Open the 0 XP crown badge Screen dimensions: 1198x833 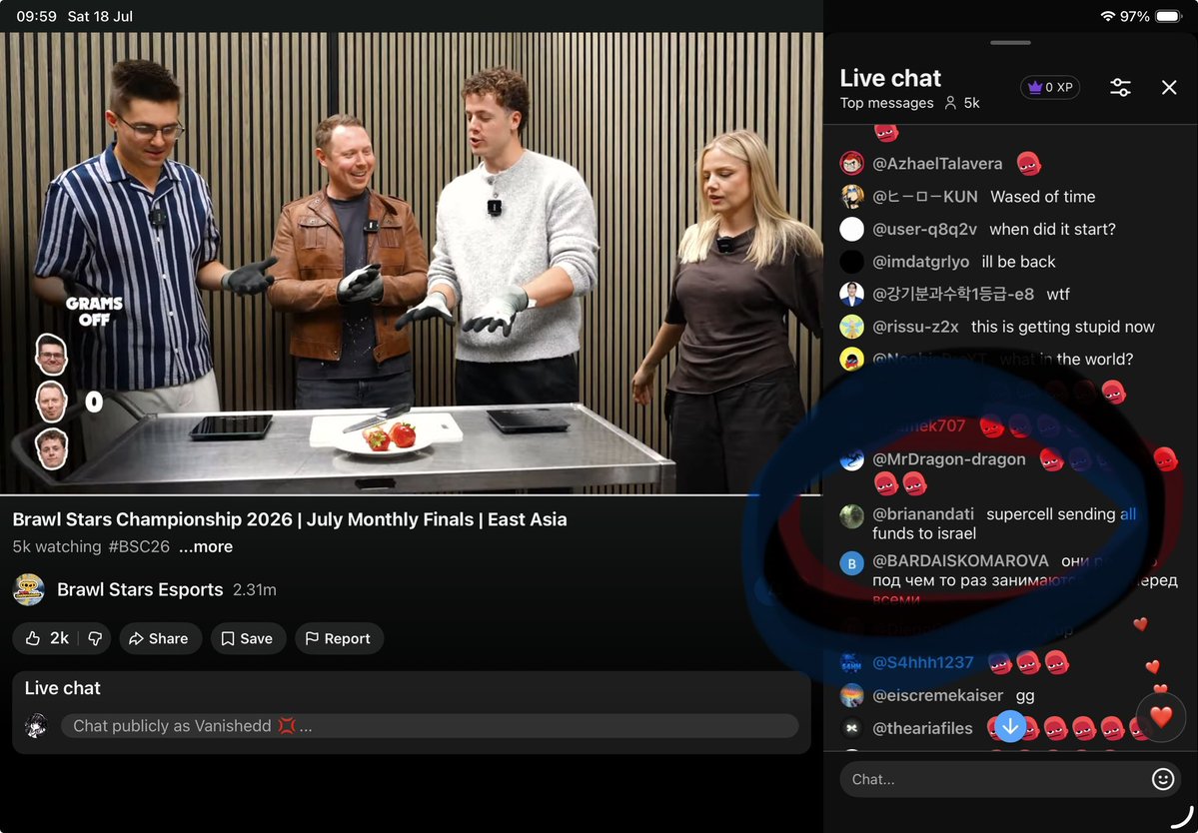click(1050, 87)
